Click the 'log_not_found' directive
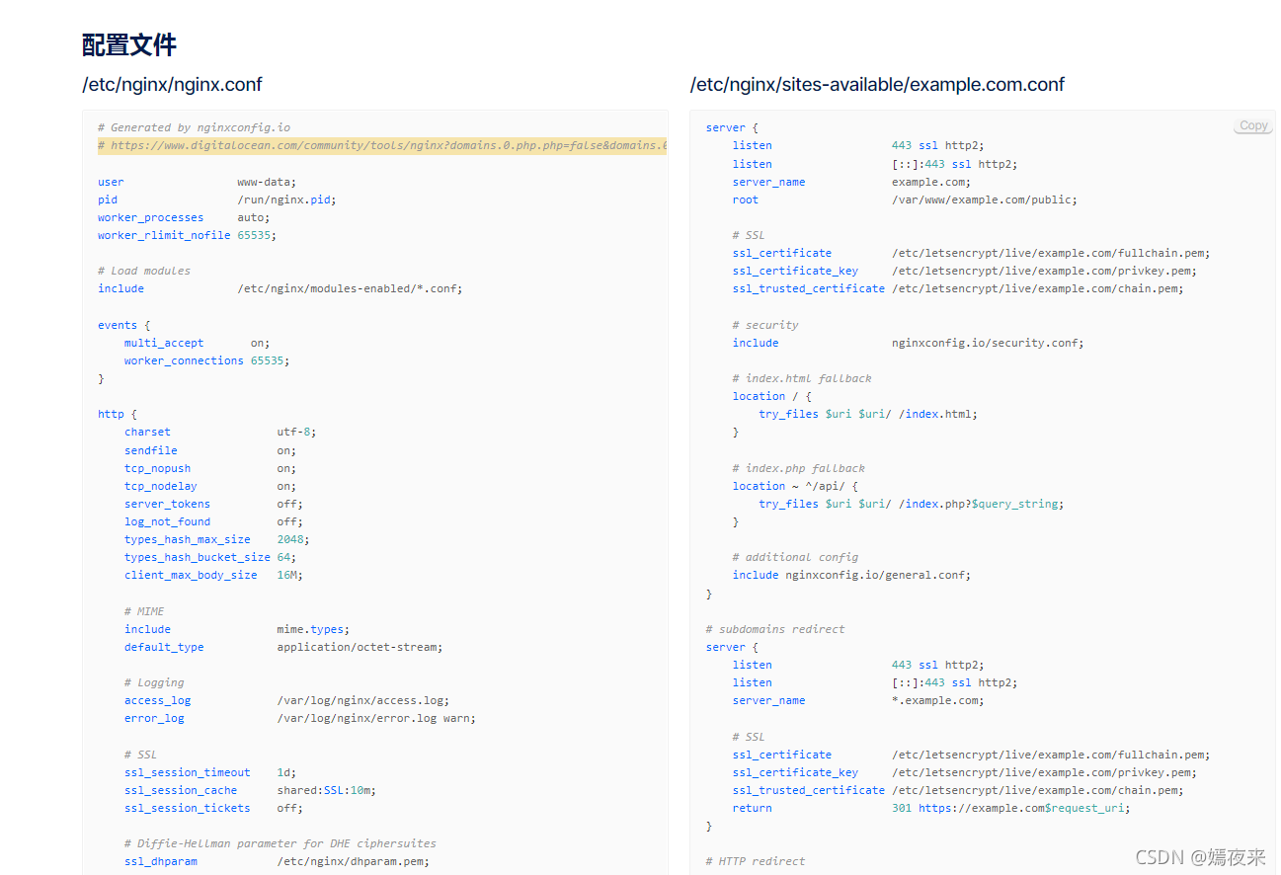1281x875 pixels. coord(167,521)
